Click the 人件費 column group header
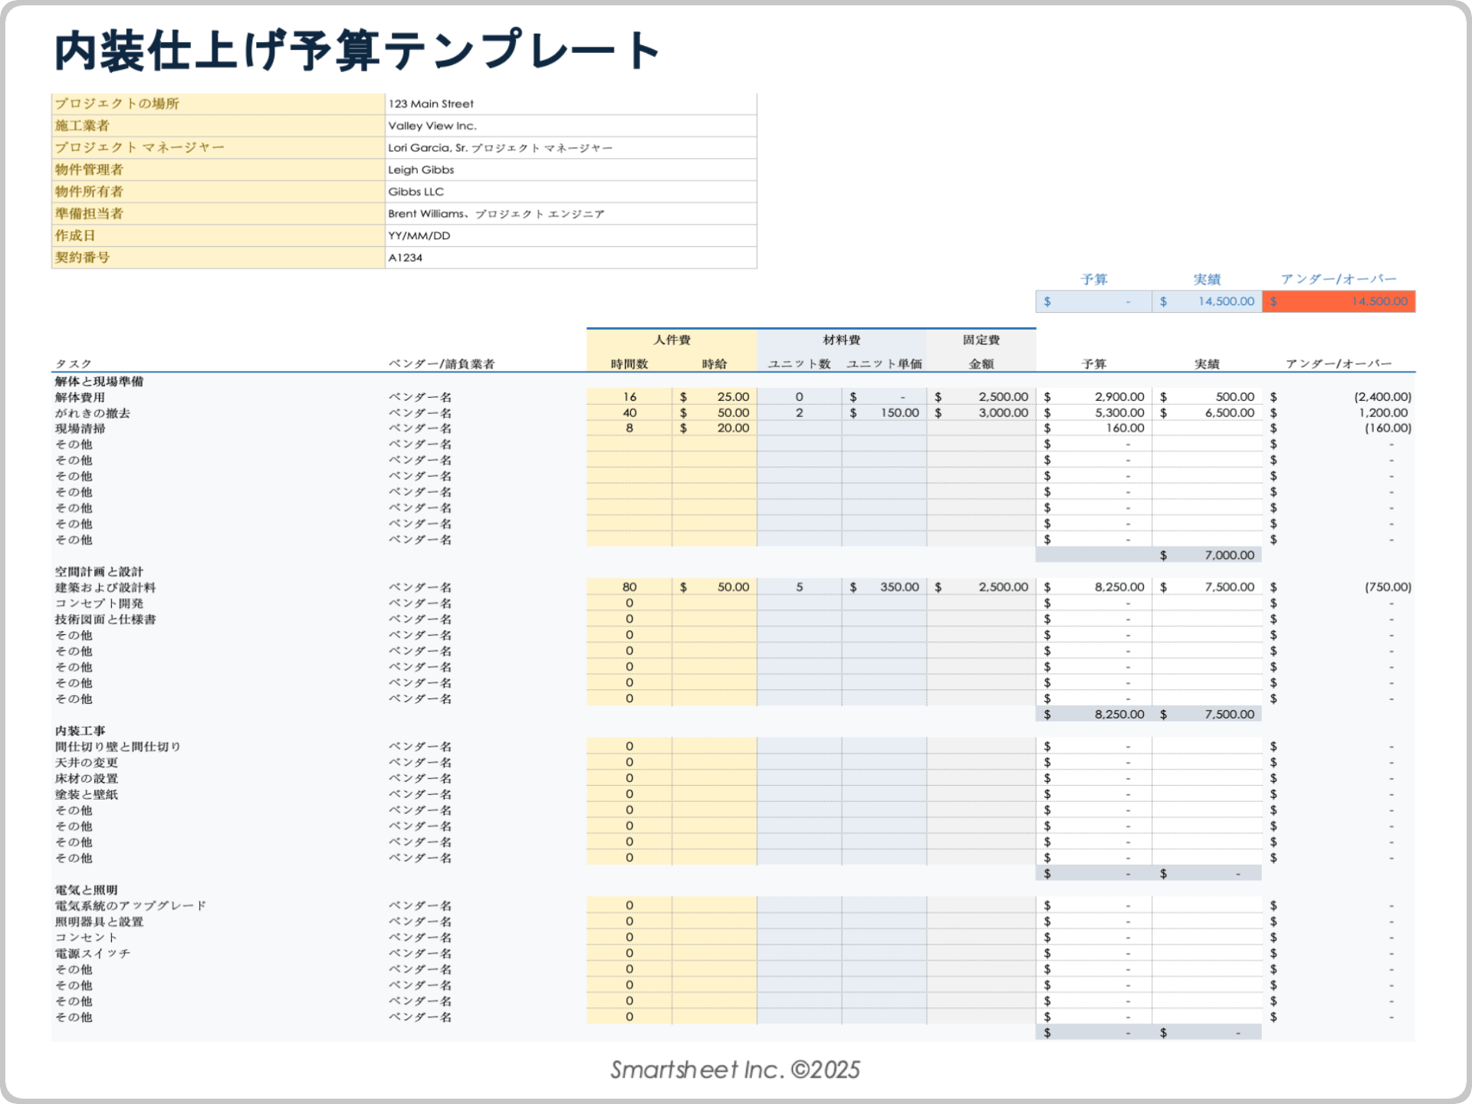This screenshot has height=1104, width=1472. pyautogui.click(x=670, y=339)
